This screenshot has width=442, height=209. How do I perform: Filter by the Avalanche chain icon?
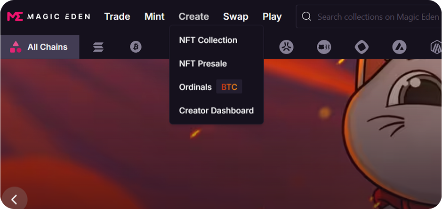399,47
